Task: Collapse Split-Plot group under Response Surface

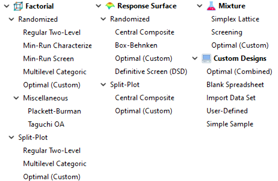Action: coord(103,85)
